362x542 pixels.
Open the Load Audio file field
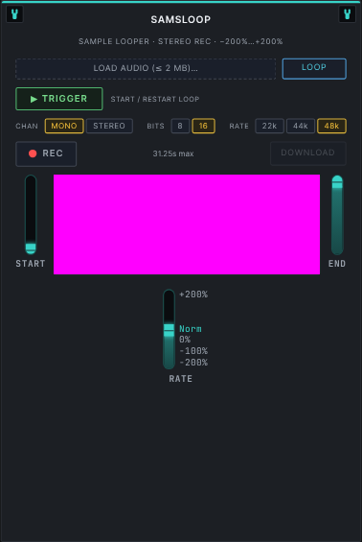pyautogui.click(x=146, y=69)
